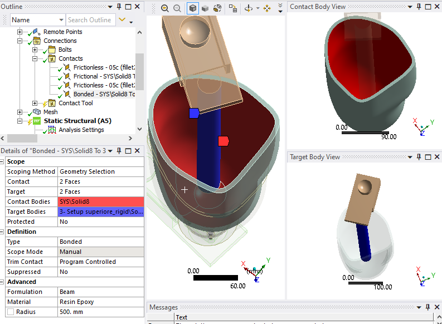Screen dimensions: 442x324
Task: Select the Contacts folder item
Action: (71, 58)
